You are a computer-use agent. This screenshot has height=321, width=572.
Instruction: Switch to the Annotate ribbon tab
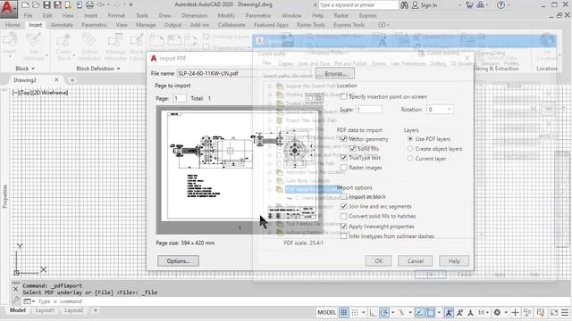pyautogui.click(x=62, y=25)
